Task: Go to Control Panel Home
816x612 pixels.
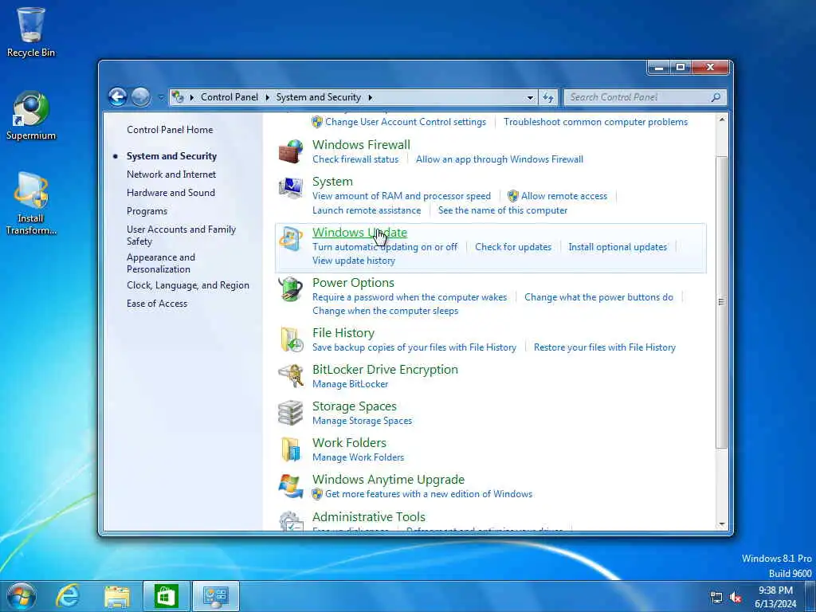Action: pyautogui.click(x=170, y=130)
